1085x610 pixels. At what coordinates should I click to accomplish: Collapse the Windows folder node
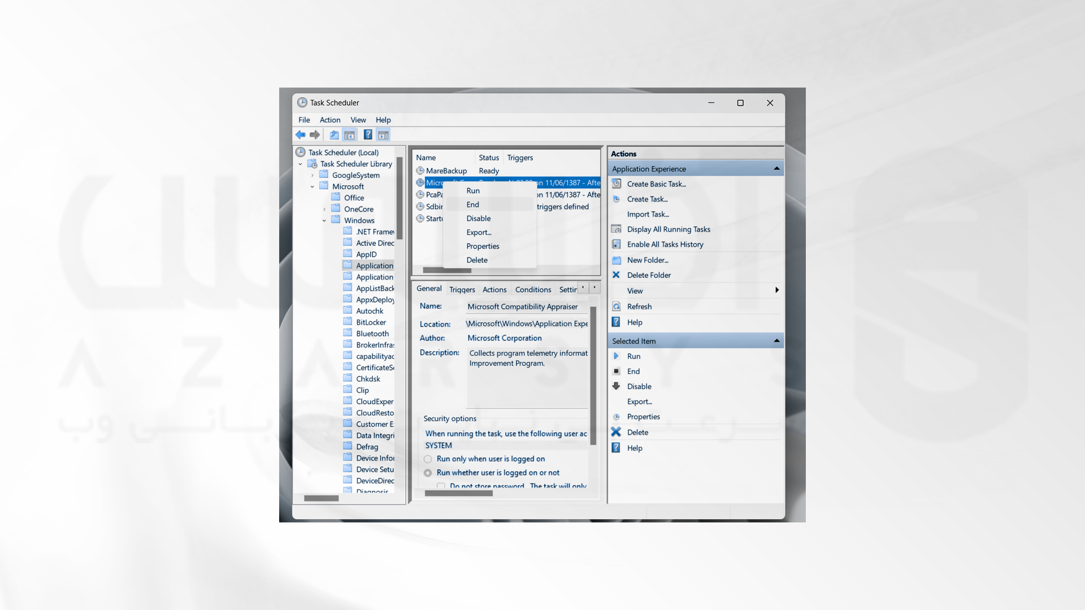pos(324,221)
